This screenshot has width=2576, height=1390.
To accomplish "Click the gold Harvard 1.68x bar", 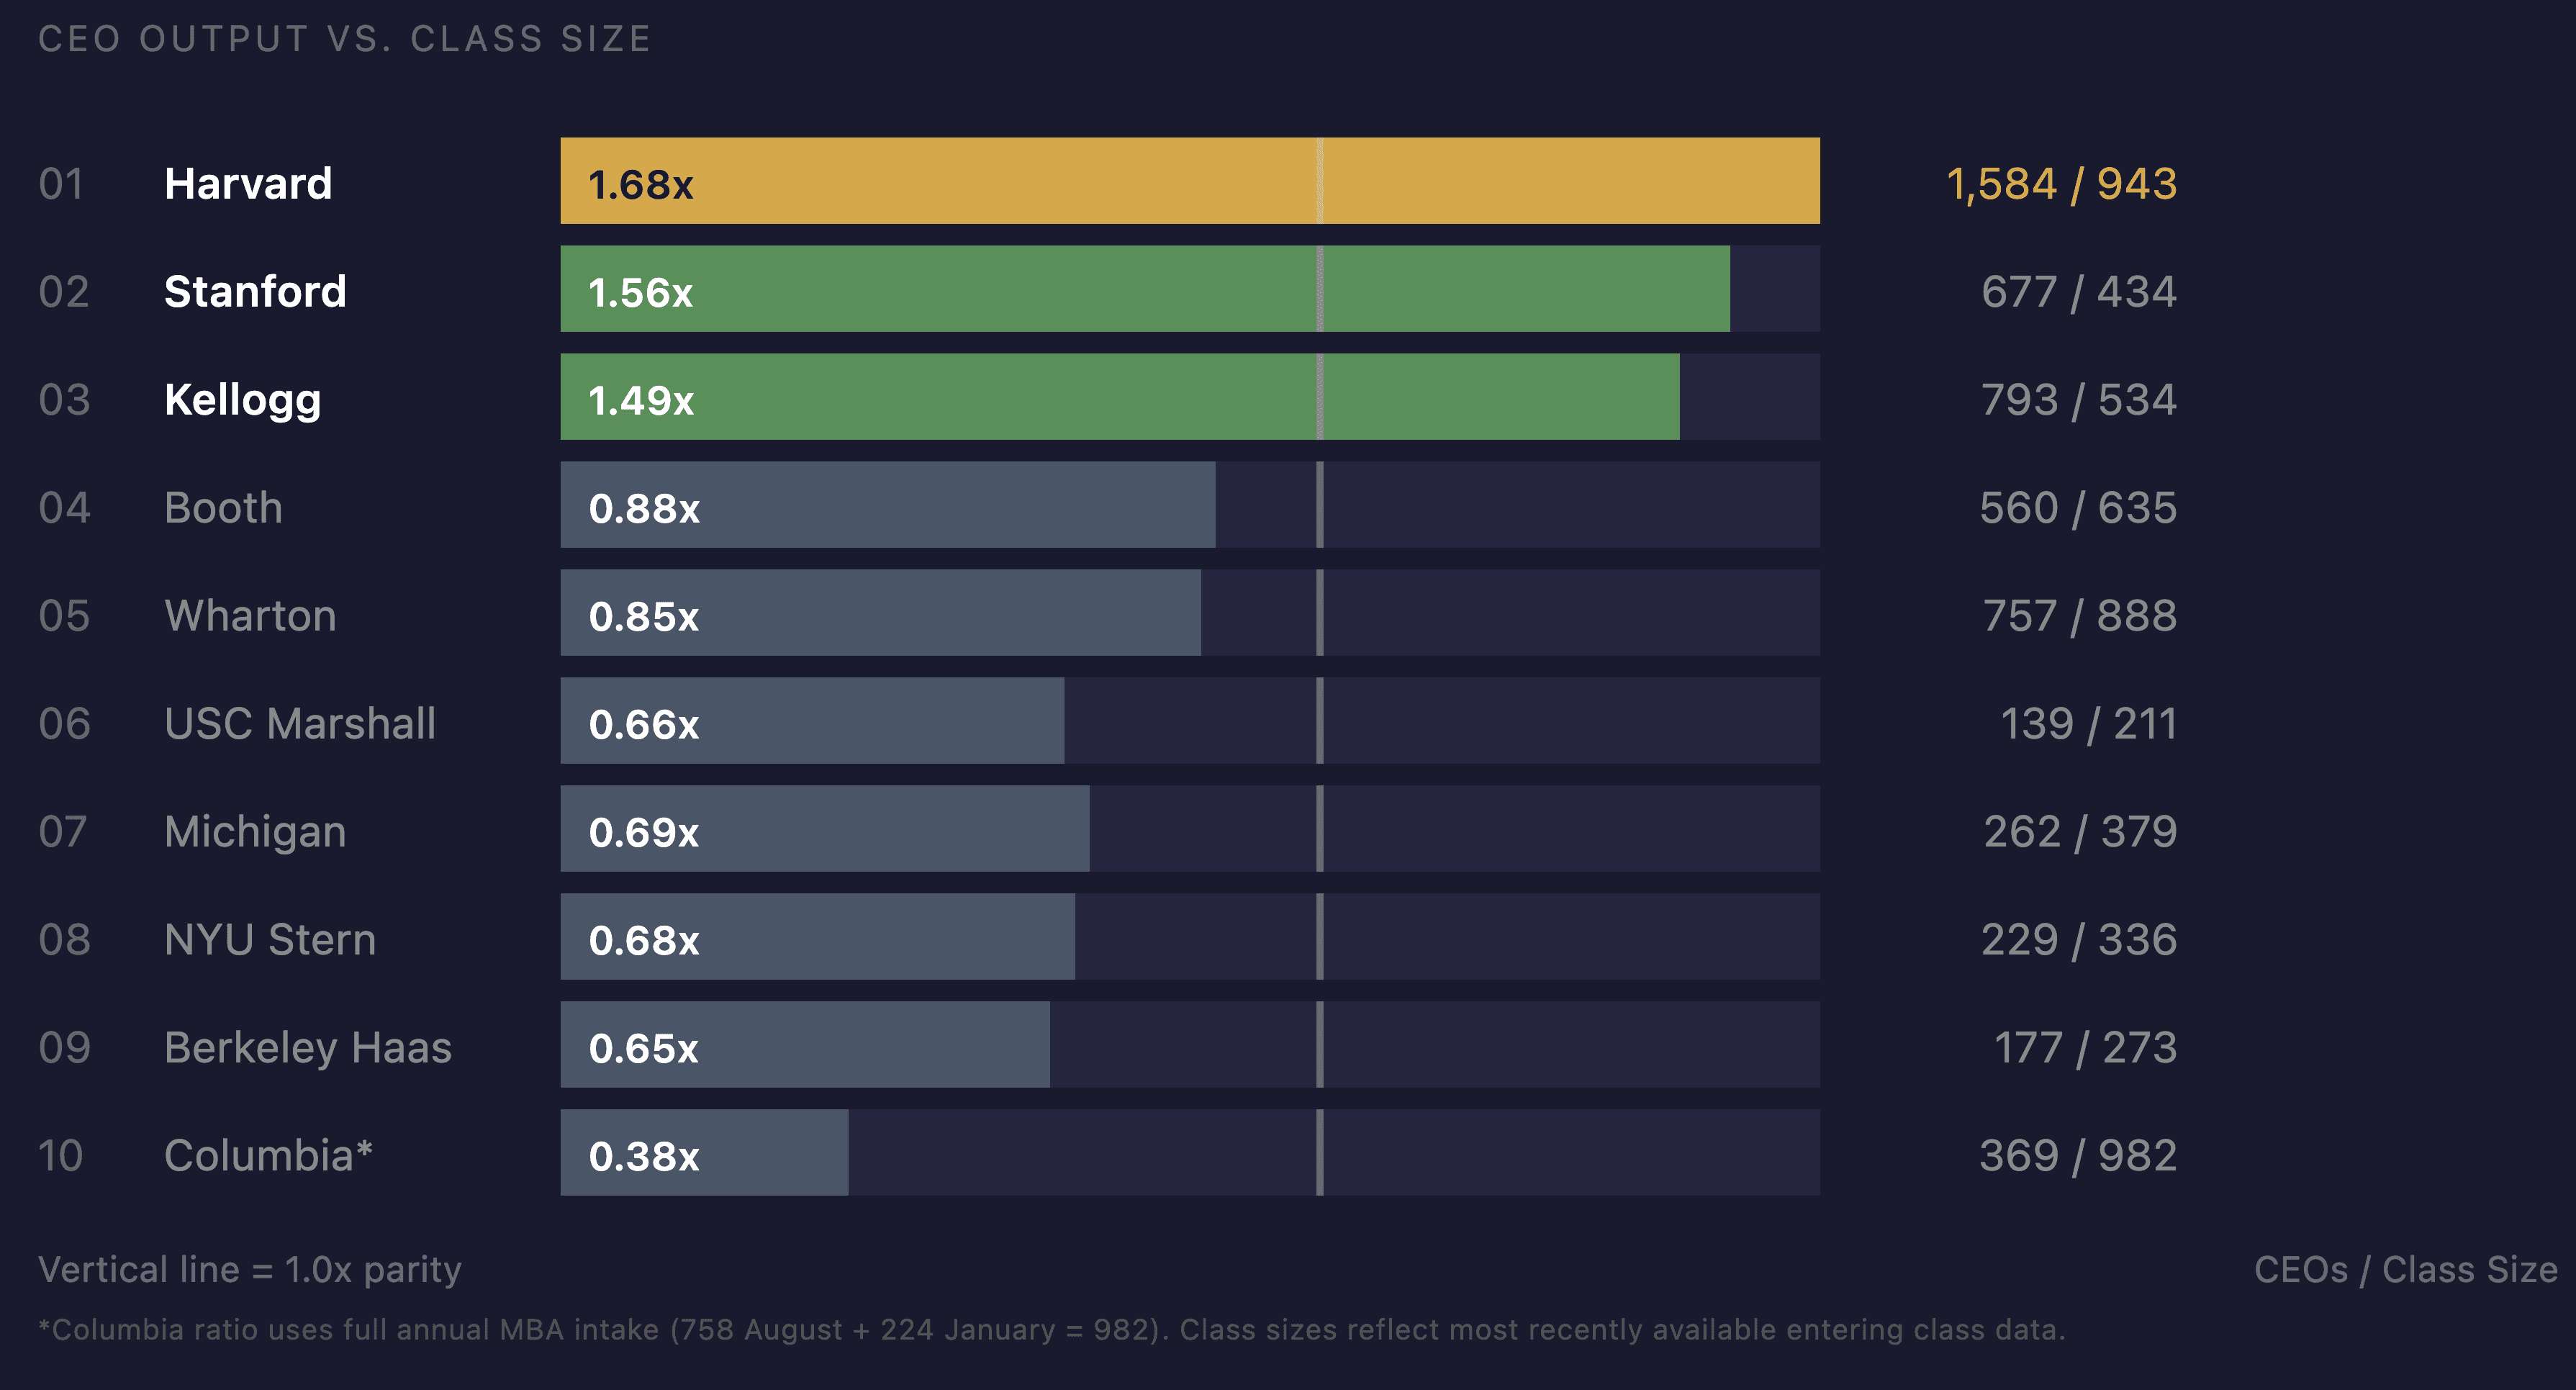I will pyautogui.click(x=1188, y=181).
